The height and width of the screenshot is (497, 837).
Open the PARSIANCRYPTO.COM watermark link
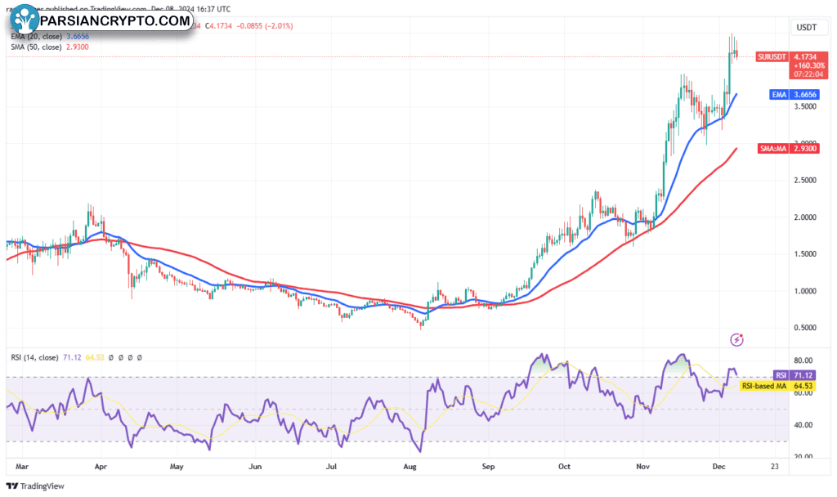tap(115, 20)
